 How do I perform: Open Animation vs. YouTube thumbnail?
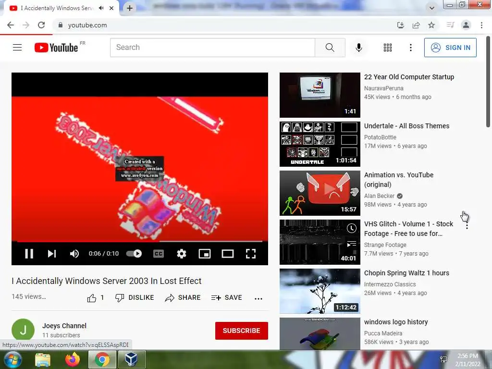coord(320,193)
